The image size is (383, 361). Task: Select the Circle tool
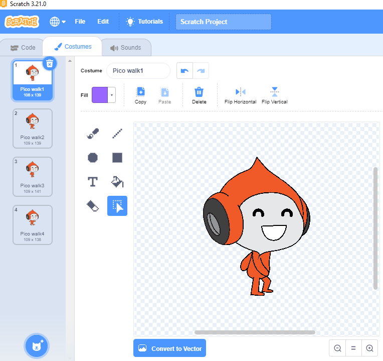click(x=93, y=158)
